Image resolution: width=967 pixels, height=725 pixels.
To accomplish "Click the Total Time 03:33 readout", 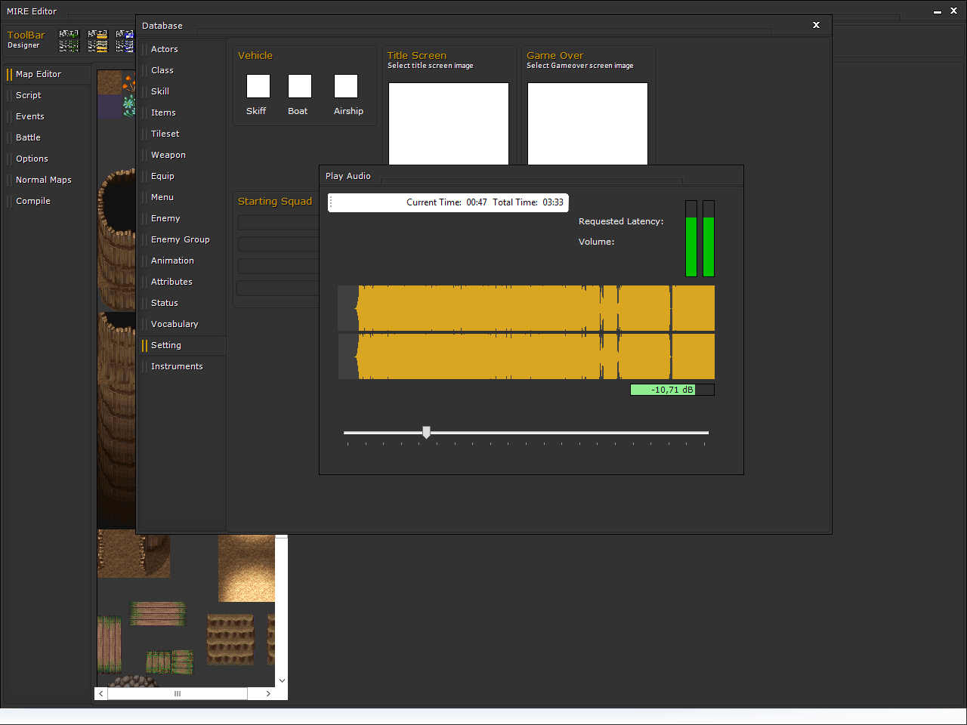I will 528,202.
